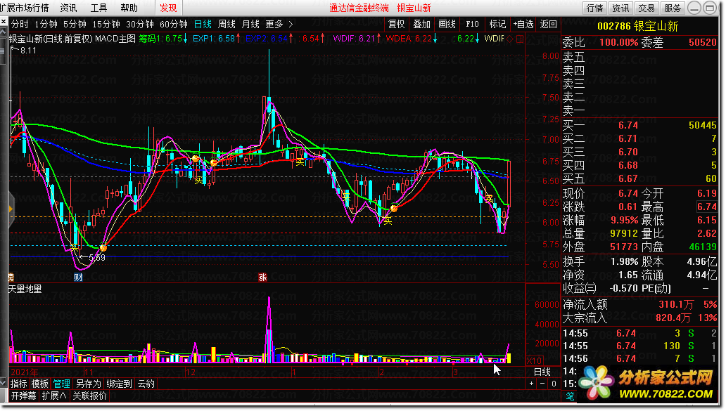Click the 叠加 overlay button

(x=422, y=24)
